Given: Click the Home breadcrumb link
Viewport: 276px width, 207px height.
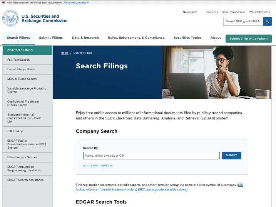Looking at the screenshot, I should 64,53.
